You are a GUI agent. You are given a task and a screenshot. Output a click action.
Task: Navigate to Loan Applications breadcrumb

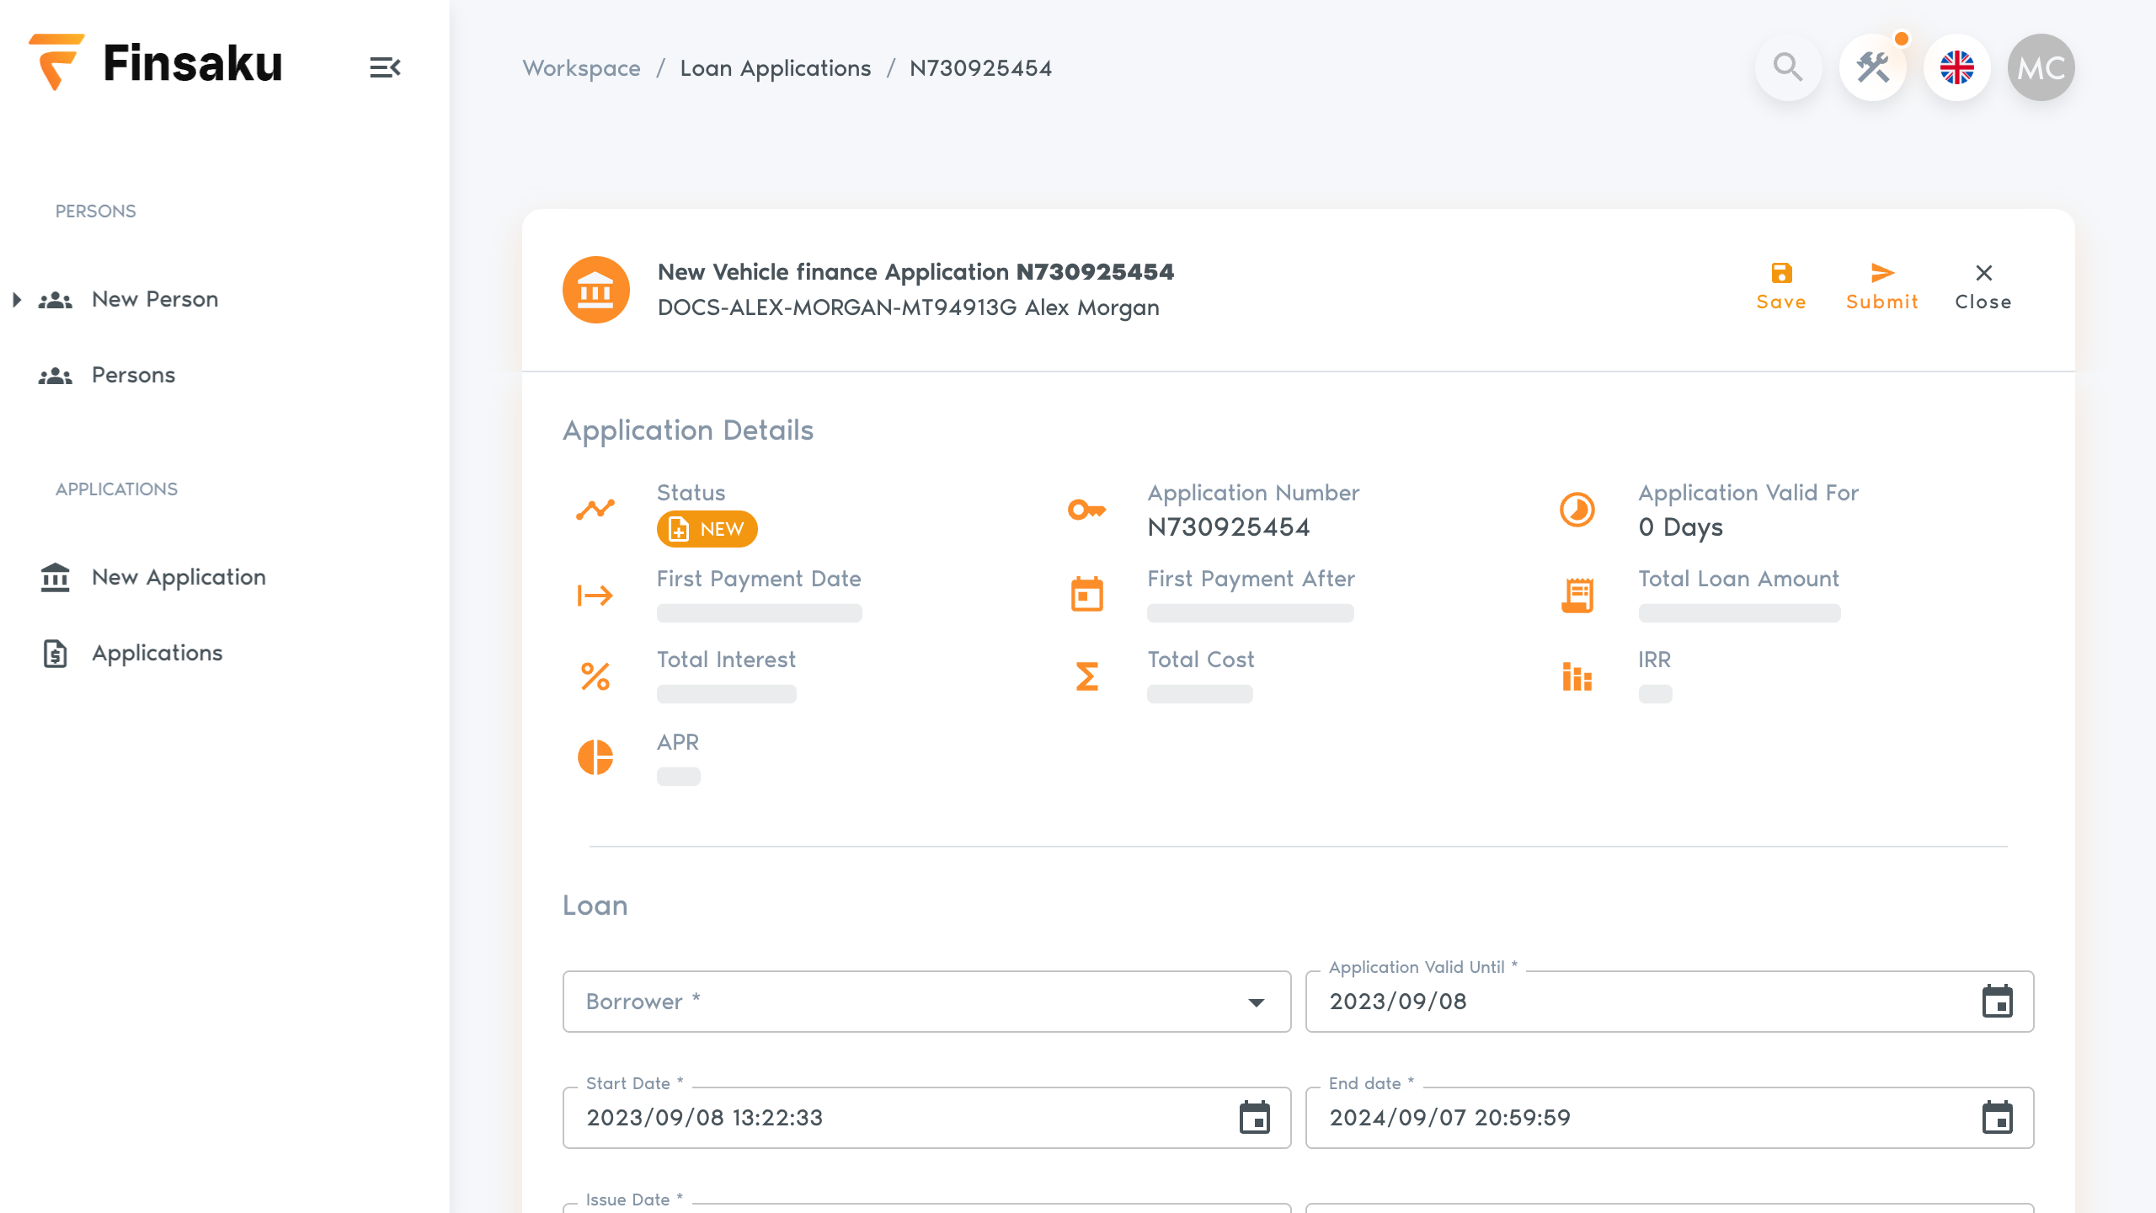[x=775, y=68]
